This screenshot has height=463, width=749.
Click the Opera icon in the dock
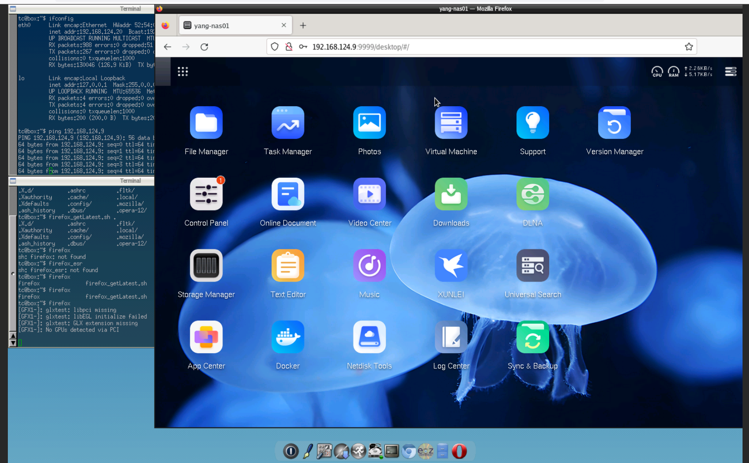point(459,451)
